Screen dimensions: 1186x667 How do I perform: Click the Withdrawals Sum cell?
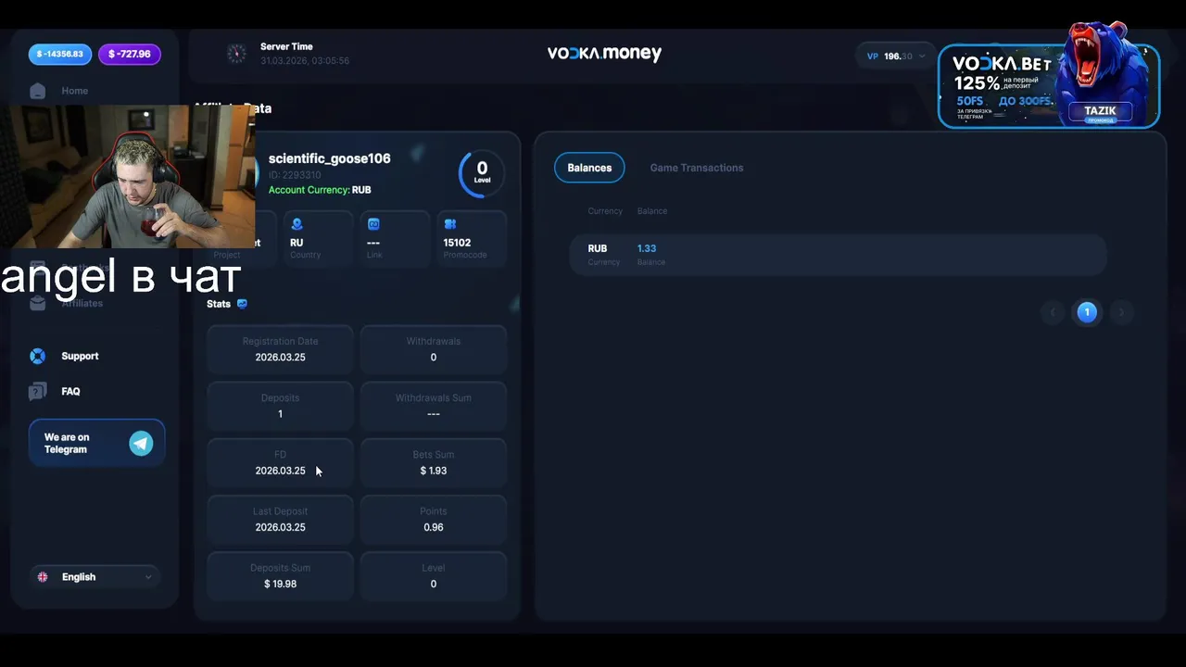pyautogui.click(x=434, y=406)
